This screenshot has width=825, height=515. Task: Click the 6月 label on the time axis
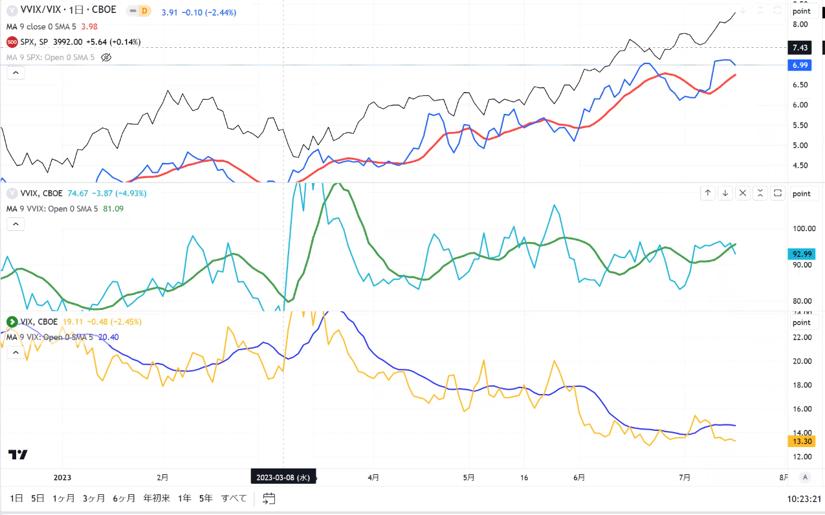(579, 477)
